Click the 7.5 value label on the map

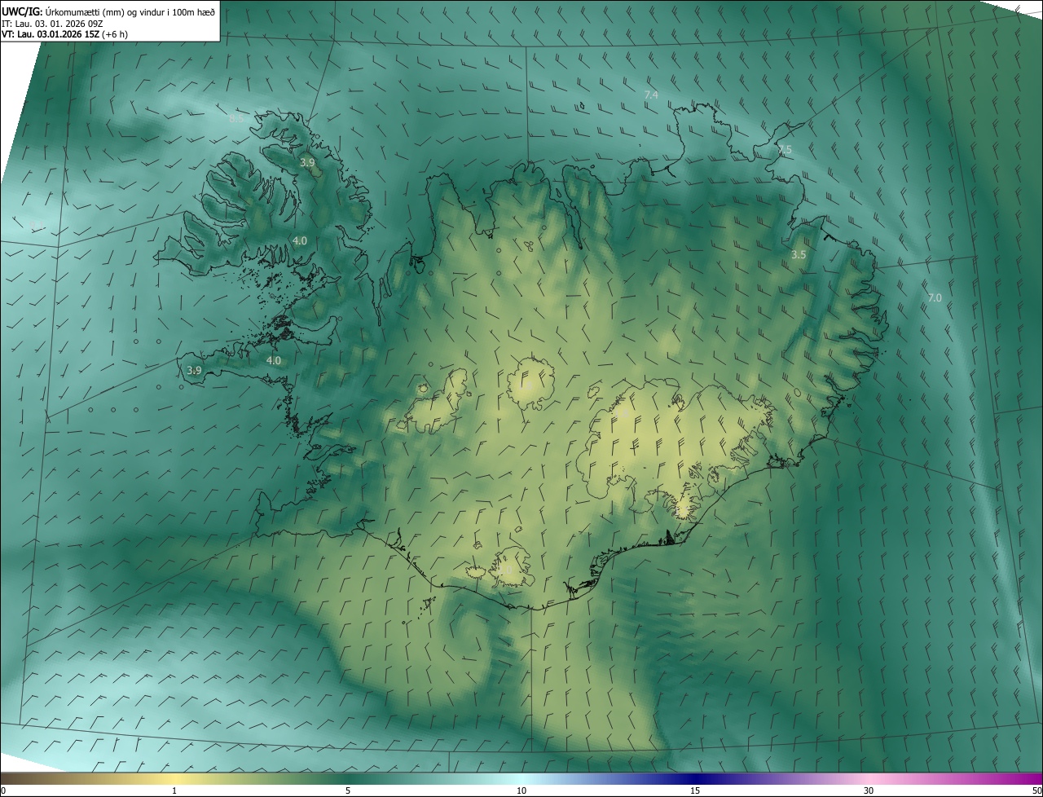coord(785,150)
